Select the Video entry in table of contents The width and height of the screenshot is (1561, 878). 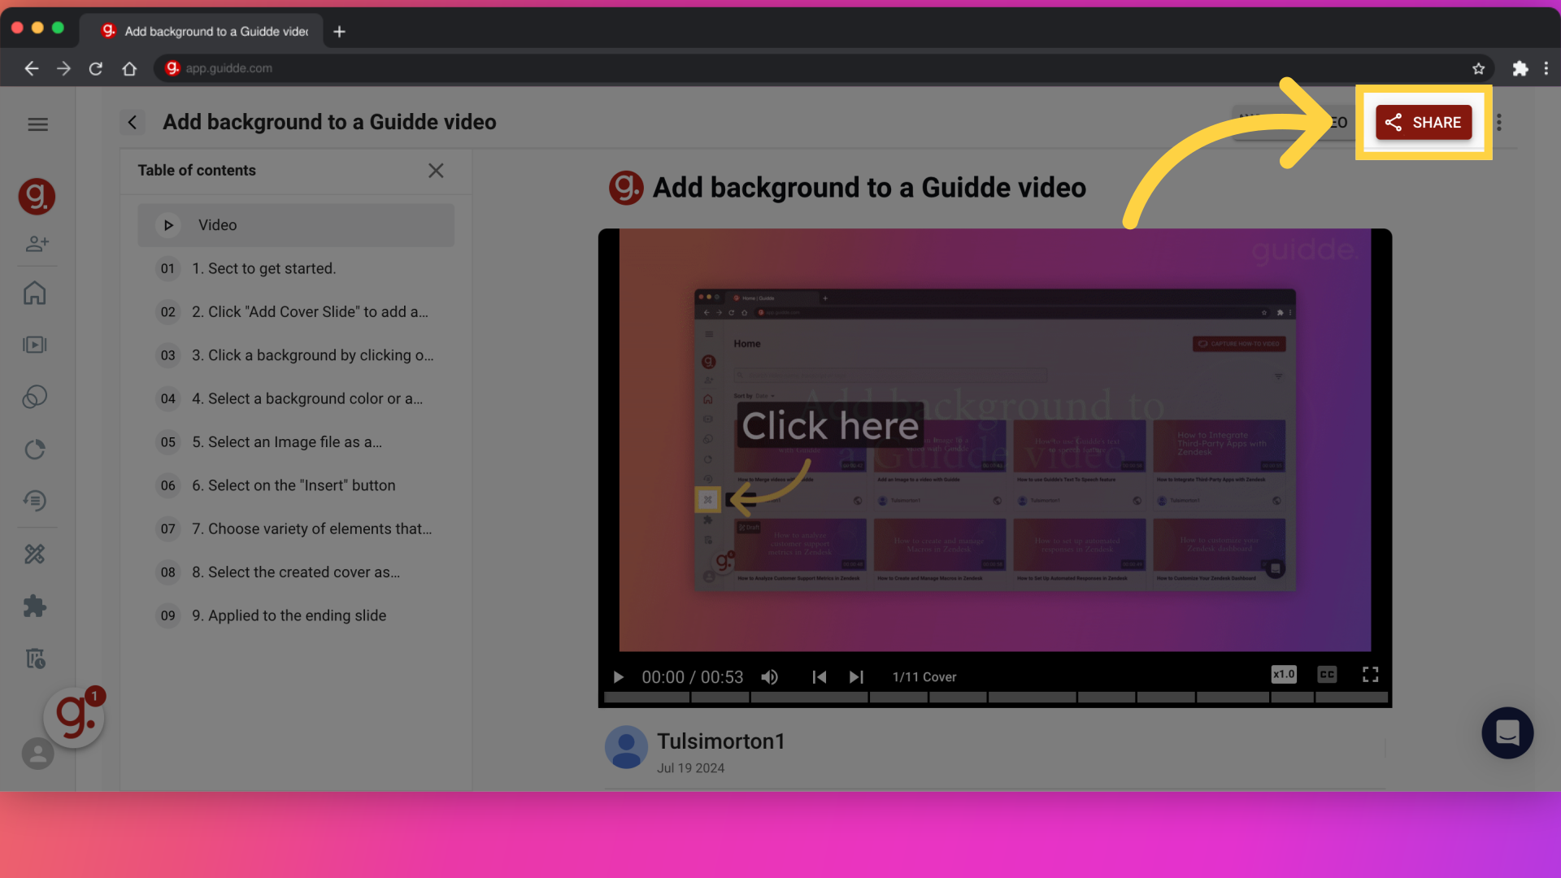point(296,225)
